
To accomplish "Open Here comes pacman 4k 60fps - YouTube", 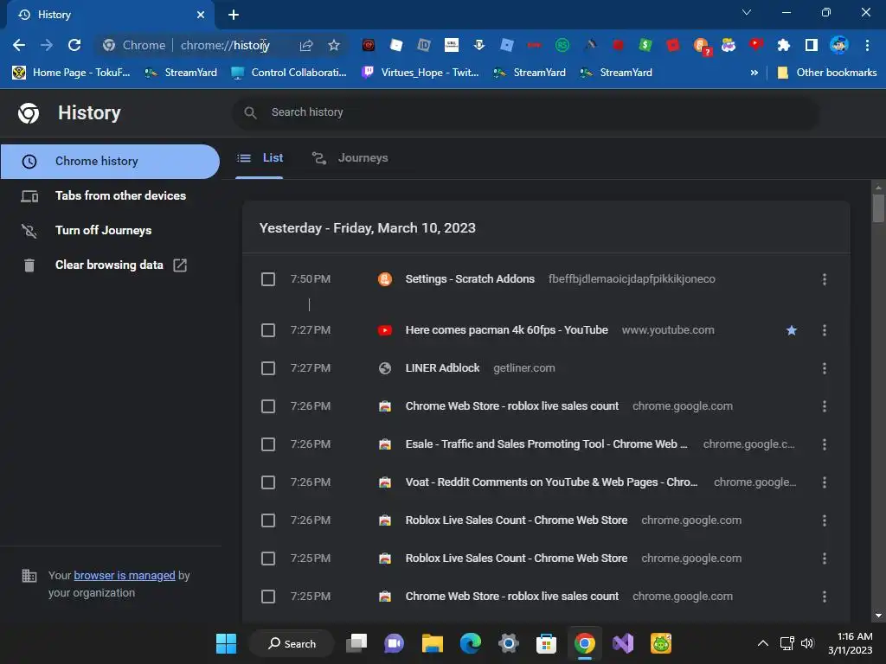I will [506, 329].
